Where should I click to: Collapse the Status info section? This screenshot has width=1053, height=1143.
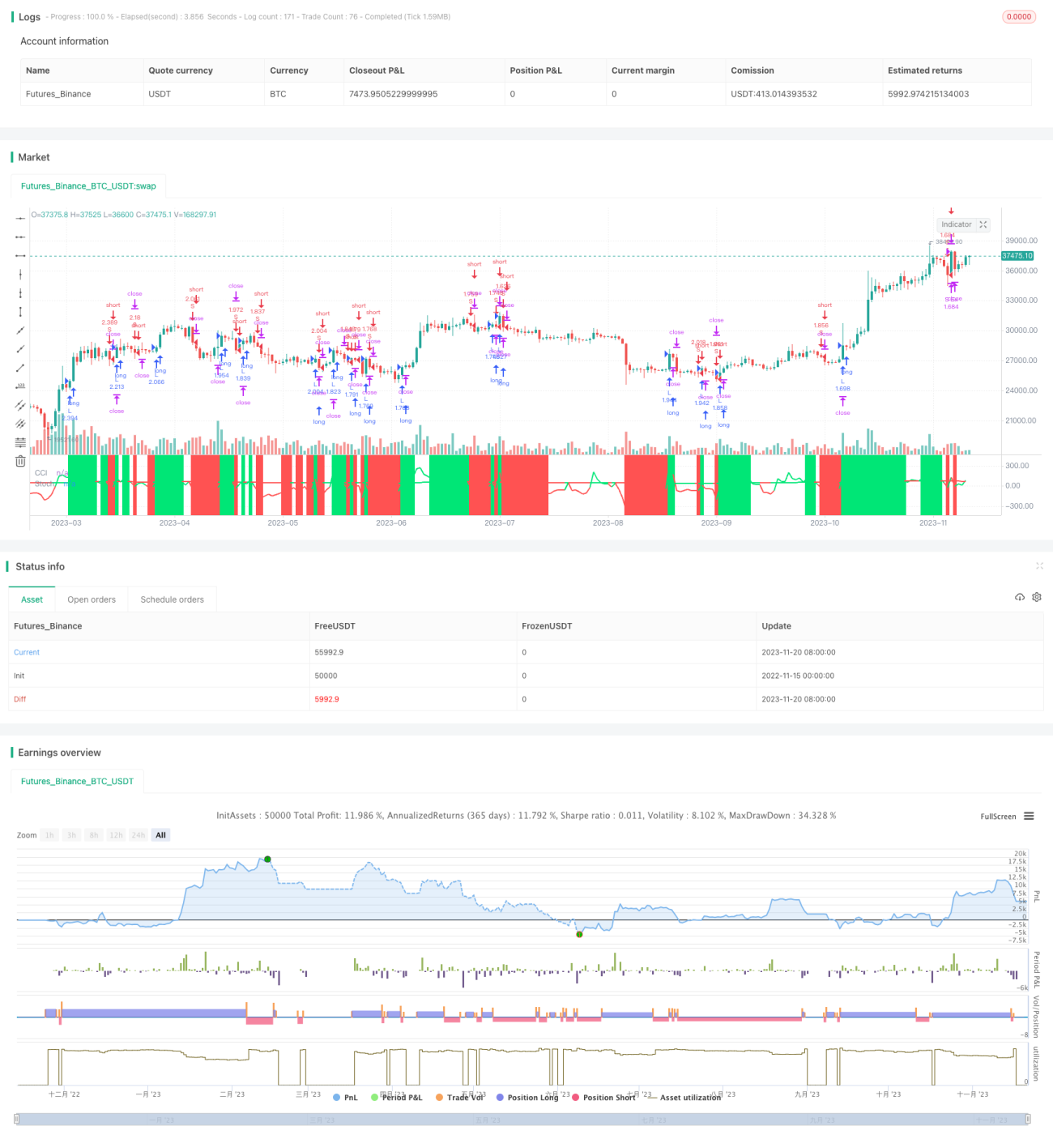pos(1039,566)
